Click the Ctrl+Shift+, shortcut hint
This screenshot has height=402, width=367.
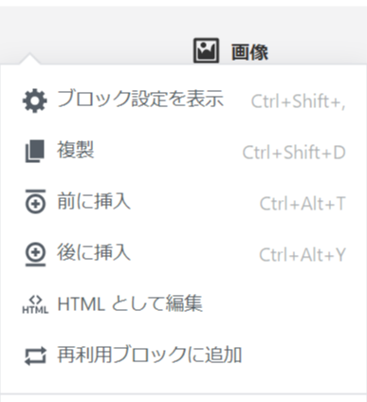pos(298,101)
